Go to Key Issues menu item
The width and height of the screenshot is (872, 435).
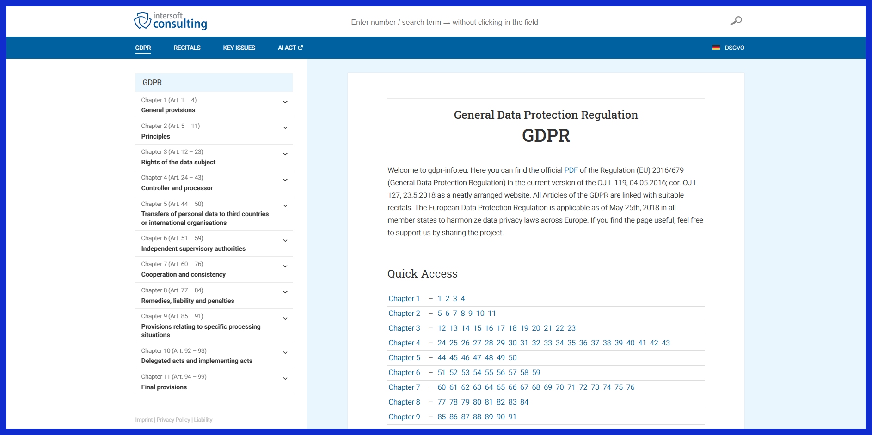point(239,48)
